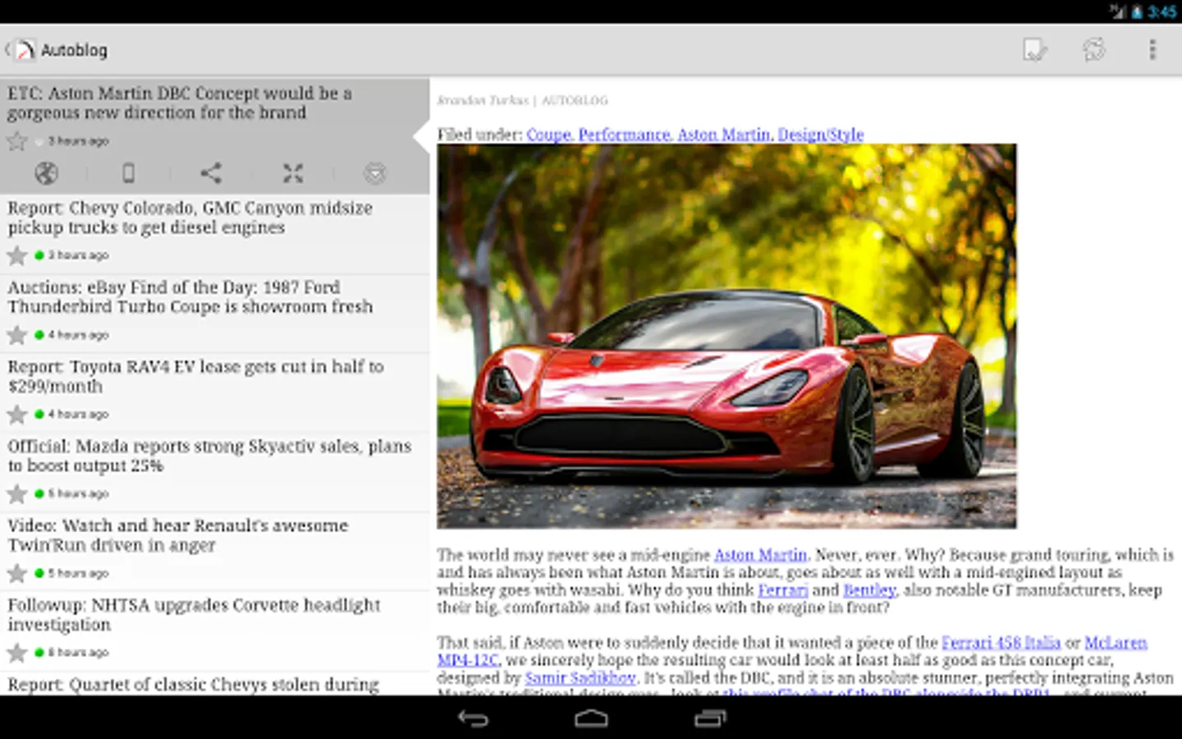
Task: Open the eBay Find of the Day Thunderbird article
Action: [x=214, y=314]
